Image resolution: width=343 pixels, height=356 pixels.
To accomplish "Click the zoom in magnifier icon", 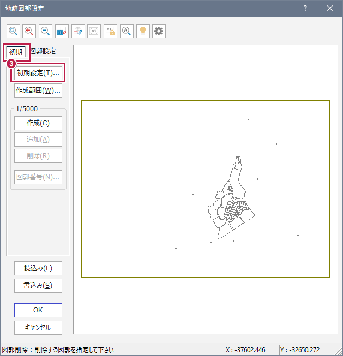I will [x=29, y=31].
